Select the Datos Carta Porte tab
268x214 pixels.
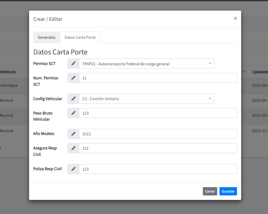click(80, 37)
